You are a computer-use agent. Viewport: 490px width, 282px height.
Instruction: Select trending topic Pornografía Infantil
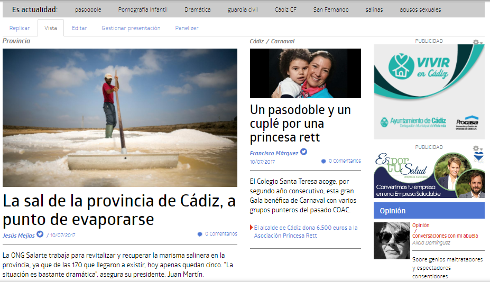tap(143, 10)
